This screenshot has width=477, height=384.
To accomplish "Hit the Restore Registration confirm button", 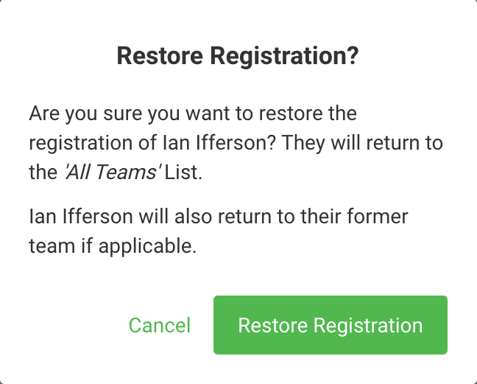I will pyautogui.click(x=331, y=325).
